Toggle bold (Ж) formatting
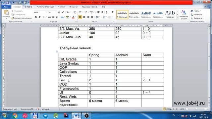 click(x=36, y=17)
